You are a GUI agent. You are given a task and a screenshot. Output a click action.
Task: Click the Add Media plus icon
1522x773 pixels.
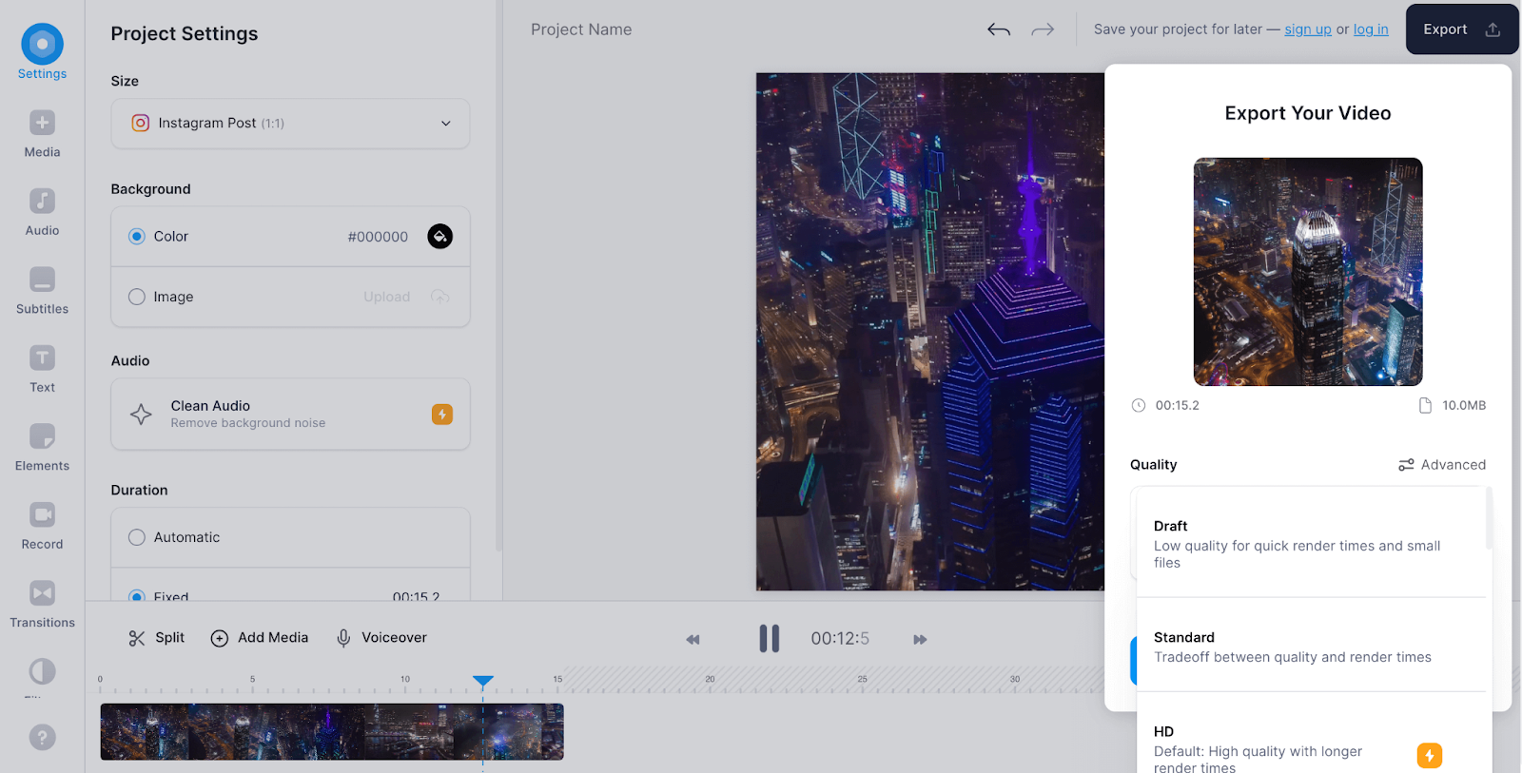[219, 638]
